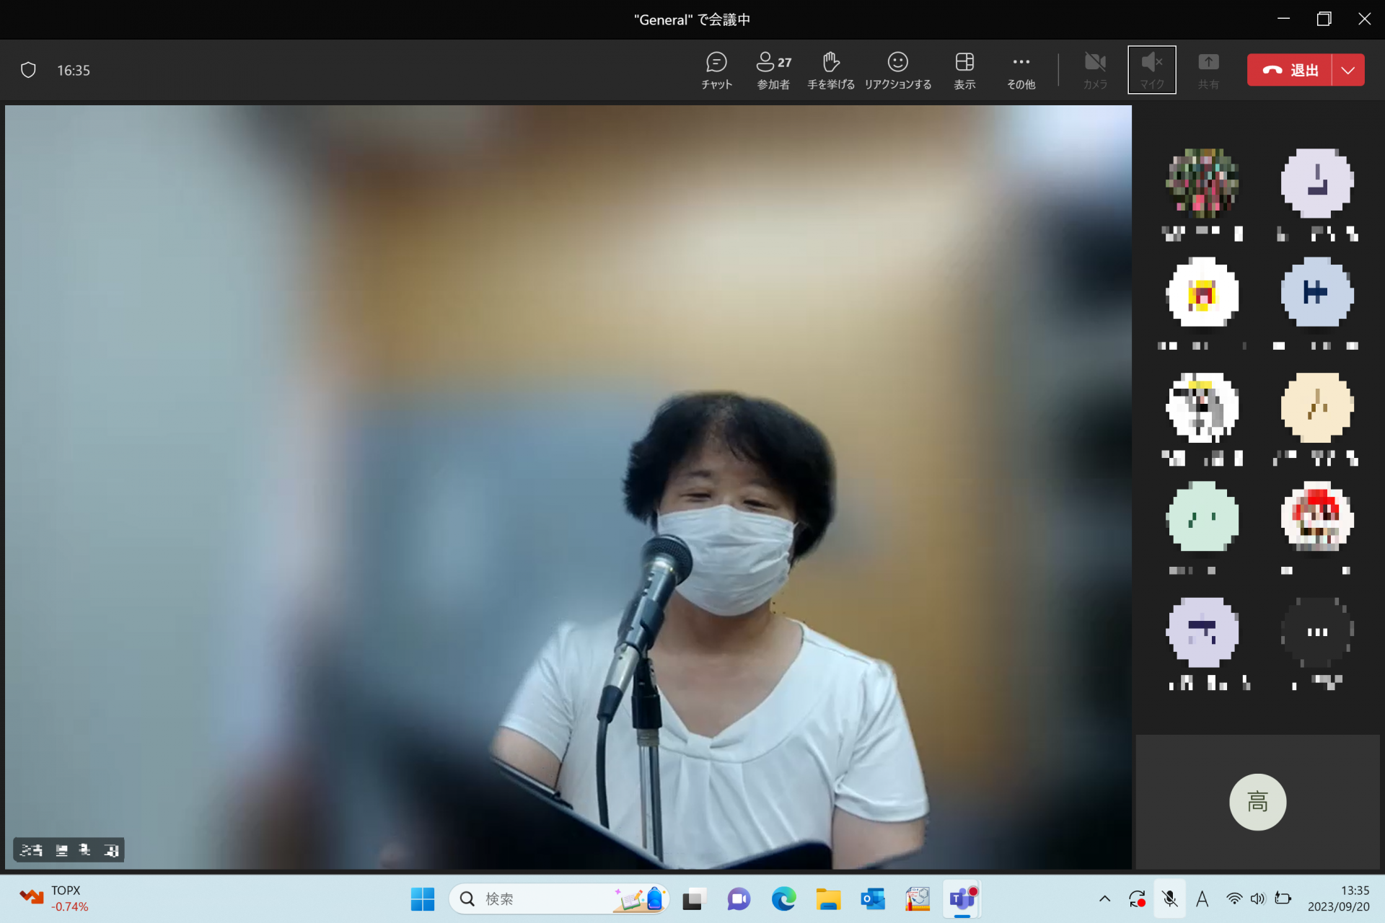
Task: Show the 参加者 participants list
Action: tap(773, 71)
